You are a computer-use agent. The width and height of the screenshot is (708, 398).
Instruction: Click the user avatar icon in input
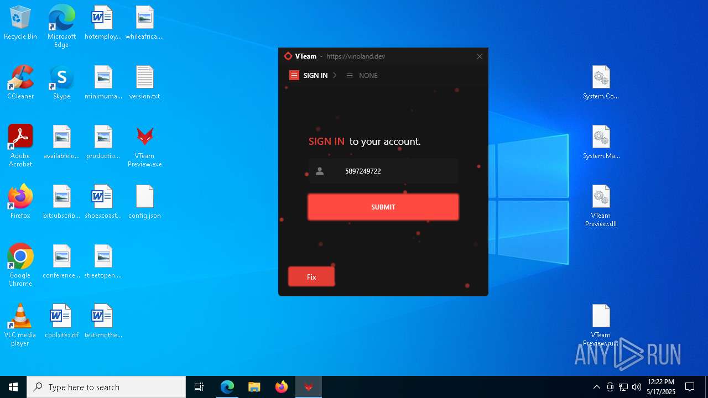320,171
